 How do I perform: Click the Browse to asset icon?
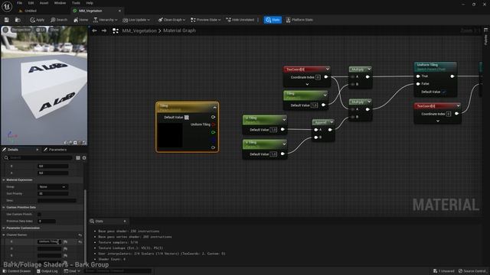tap(18, 20)
